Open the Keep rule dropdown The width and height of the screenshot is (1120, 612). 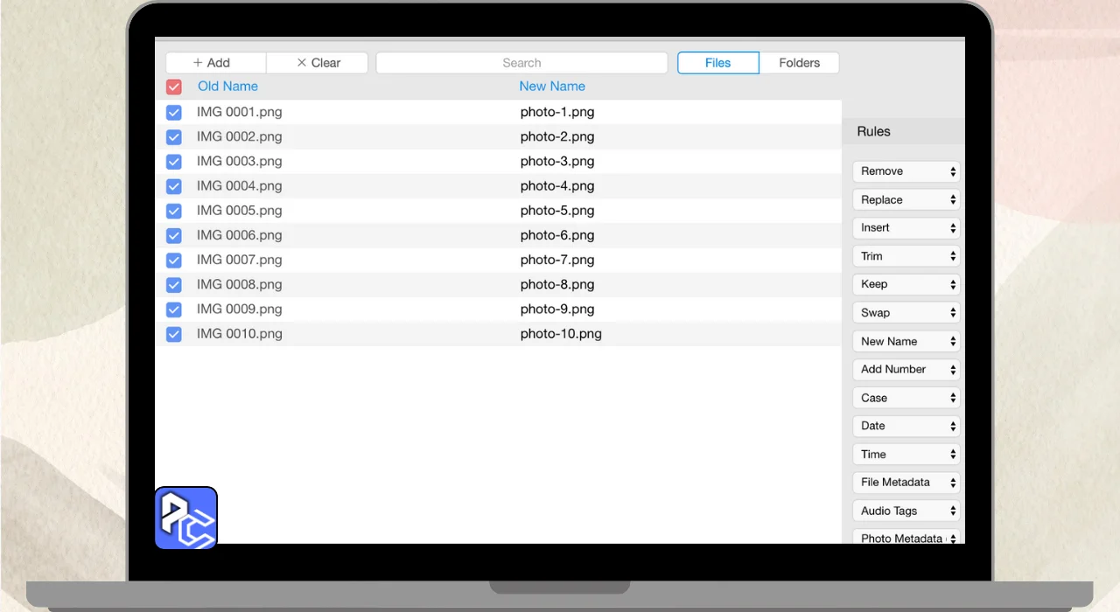[x=906, y=284]
